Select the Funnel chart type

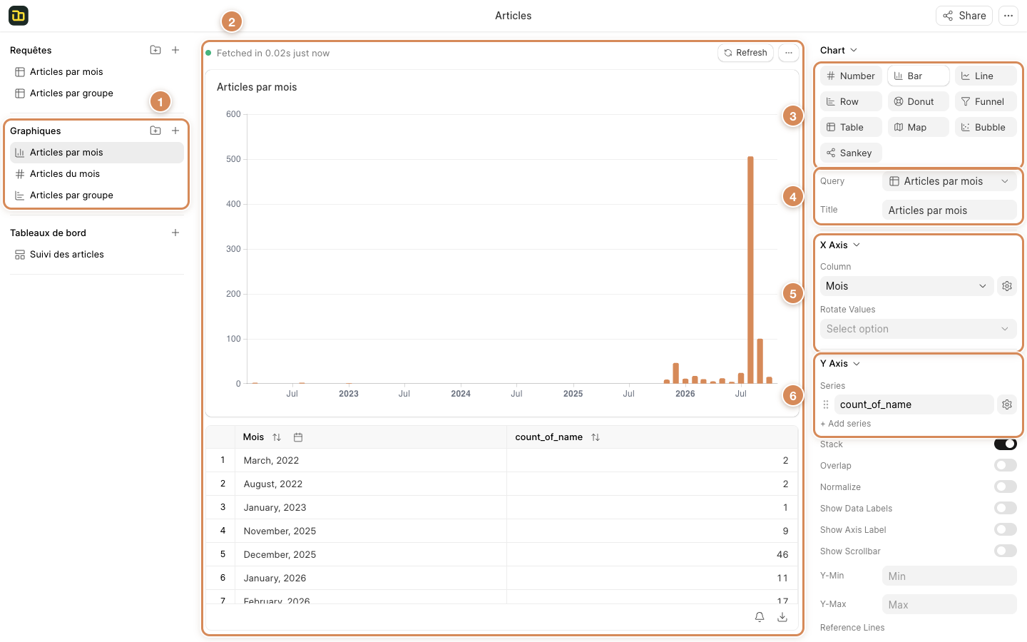(986, 101)
